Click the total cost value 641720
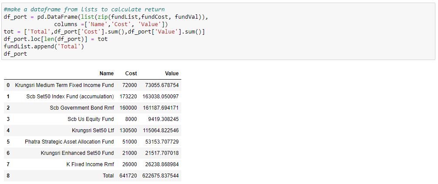Image resolution: width=438 pixels, height=184 pixels. pyautogui.click(x=128, y=176)
